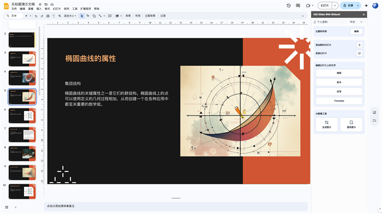The image size is (382, 214).
Task: Open the Extensions menu (扩展程序)
Action: pos(86,9)
